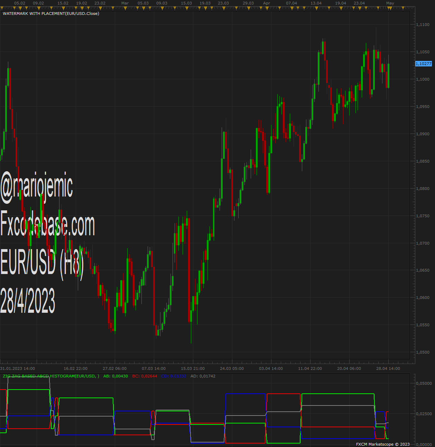This screenshot has height=447, width=435.
Task: Click the 1,1100 price axis label
Action: click(x=423, y=25)
